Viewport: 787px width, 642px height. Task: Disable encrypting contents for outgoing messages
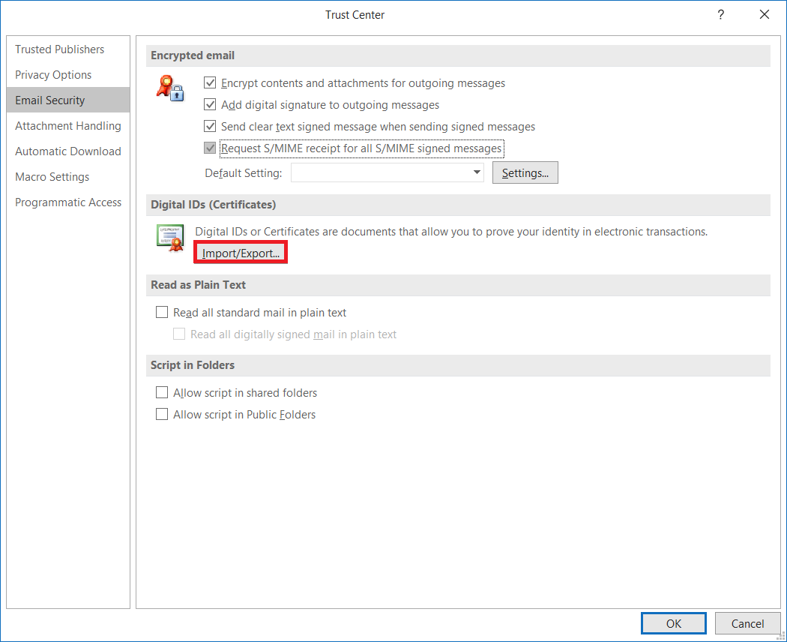(x=210, y=82)
